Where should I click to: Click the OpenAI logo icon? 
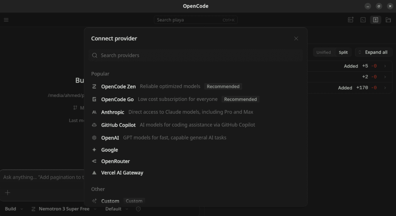pos(94,138)
